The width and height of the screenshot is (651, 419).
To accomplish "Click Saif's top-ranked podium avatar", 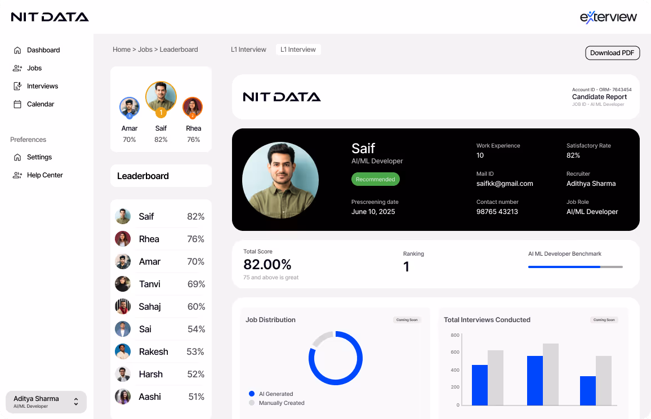I will [161, 97].
